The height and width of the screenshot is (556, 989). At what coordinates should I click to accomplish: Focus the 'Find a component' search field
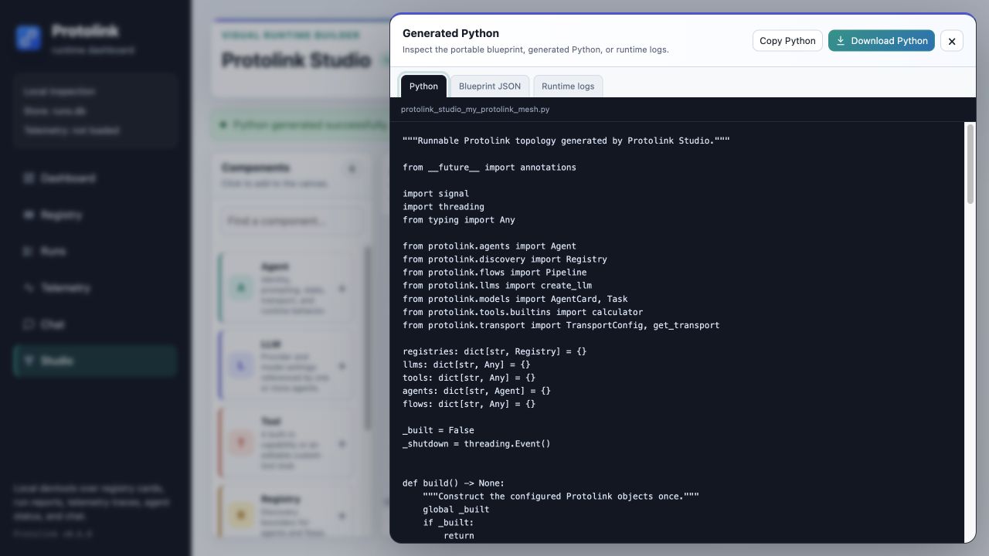(291, 221)
